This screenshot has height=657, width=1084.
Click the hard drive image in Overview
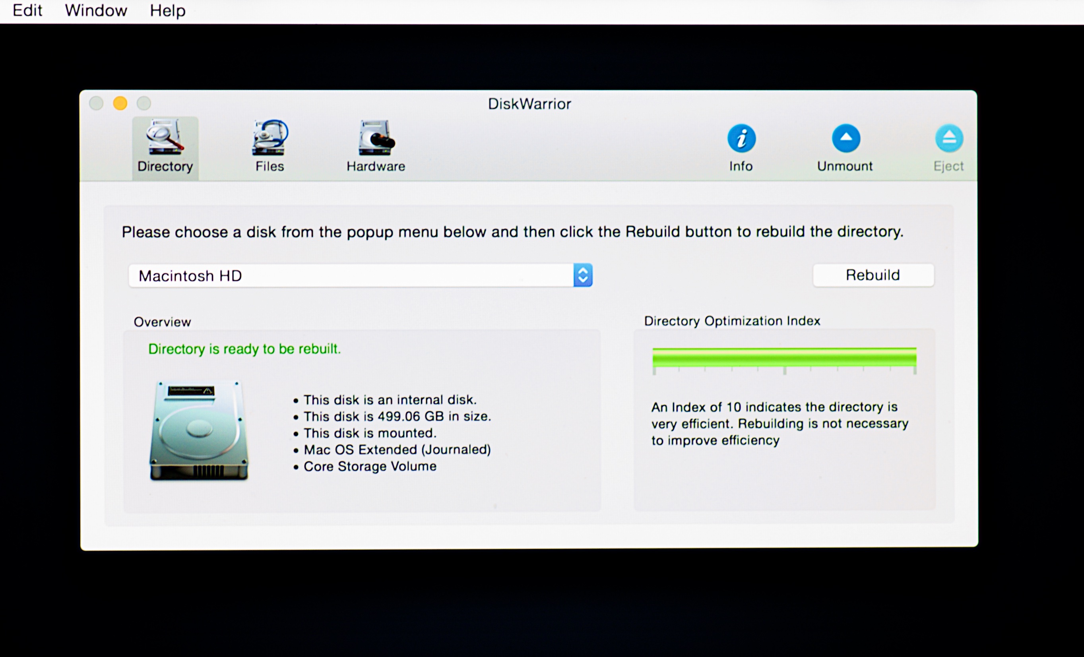(199, 430)
